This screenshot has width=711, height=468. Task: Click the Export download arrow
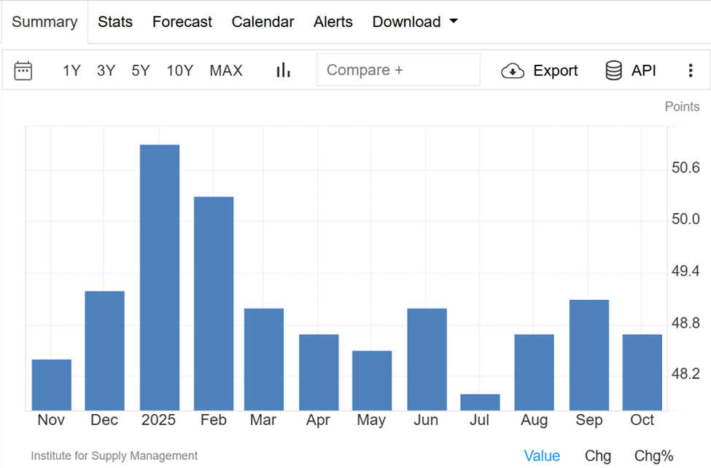(x=513, y=71)
